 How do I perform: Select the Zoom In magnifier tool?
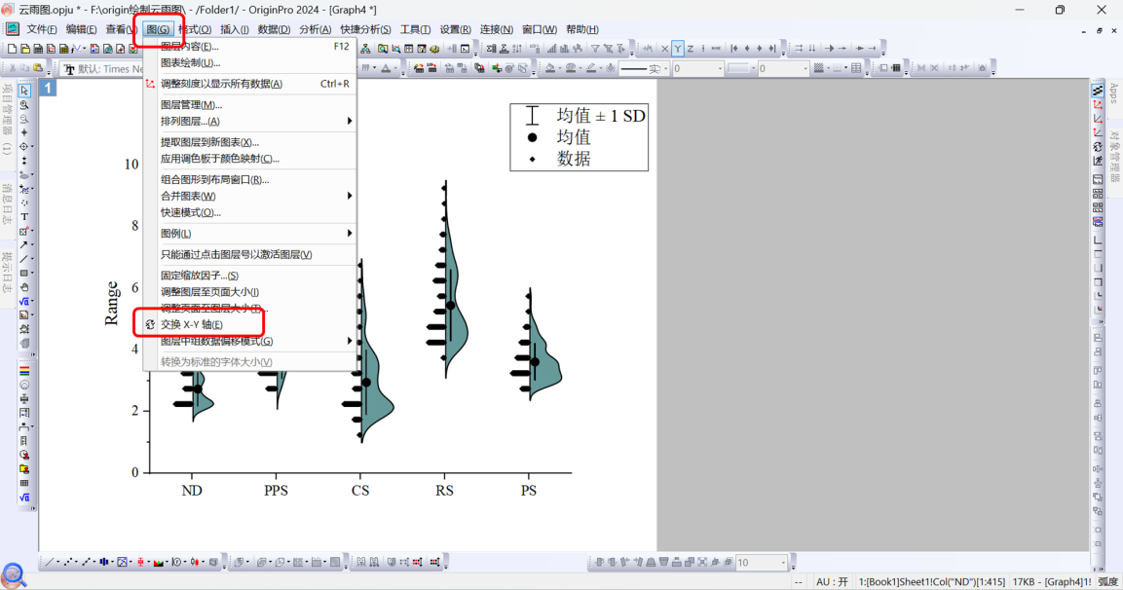tap(24, 105)
